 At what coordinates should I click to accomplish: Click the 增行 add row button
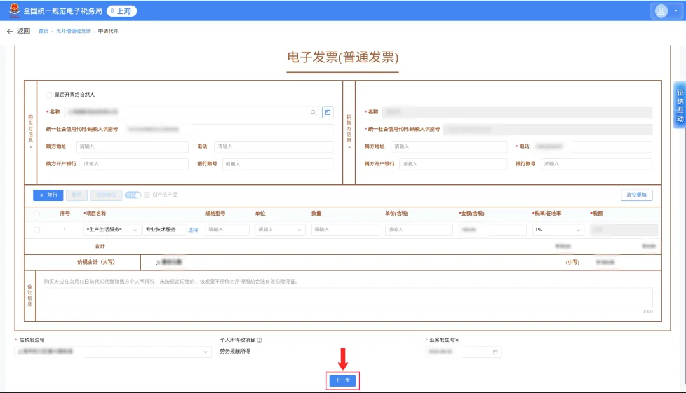(48, 195)
